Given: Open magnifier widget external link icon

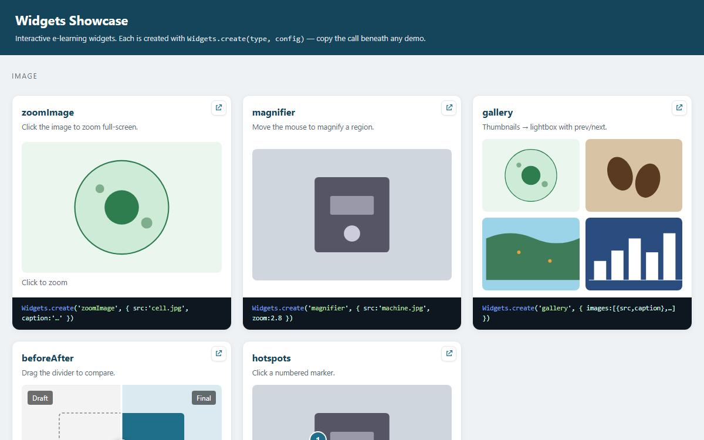Looking at the screenshot, I should point(449,108).
